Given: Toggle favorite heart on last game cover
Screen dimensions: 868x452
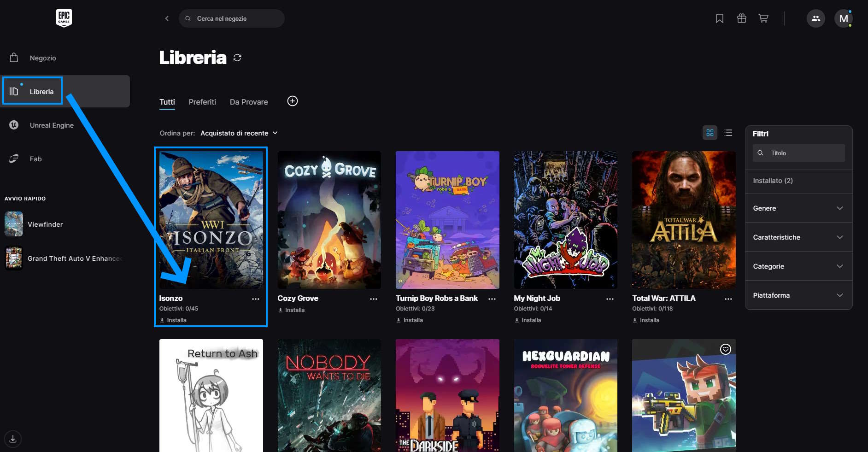Looking at the screenshot, I should pos(725,349).
